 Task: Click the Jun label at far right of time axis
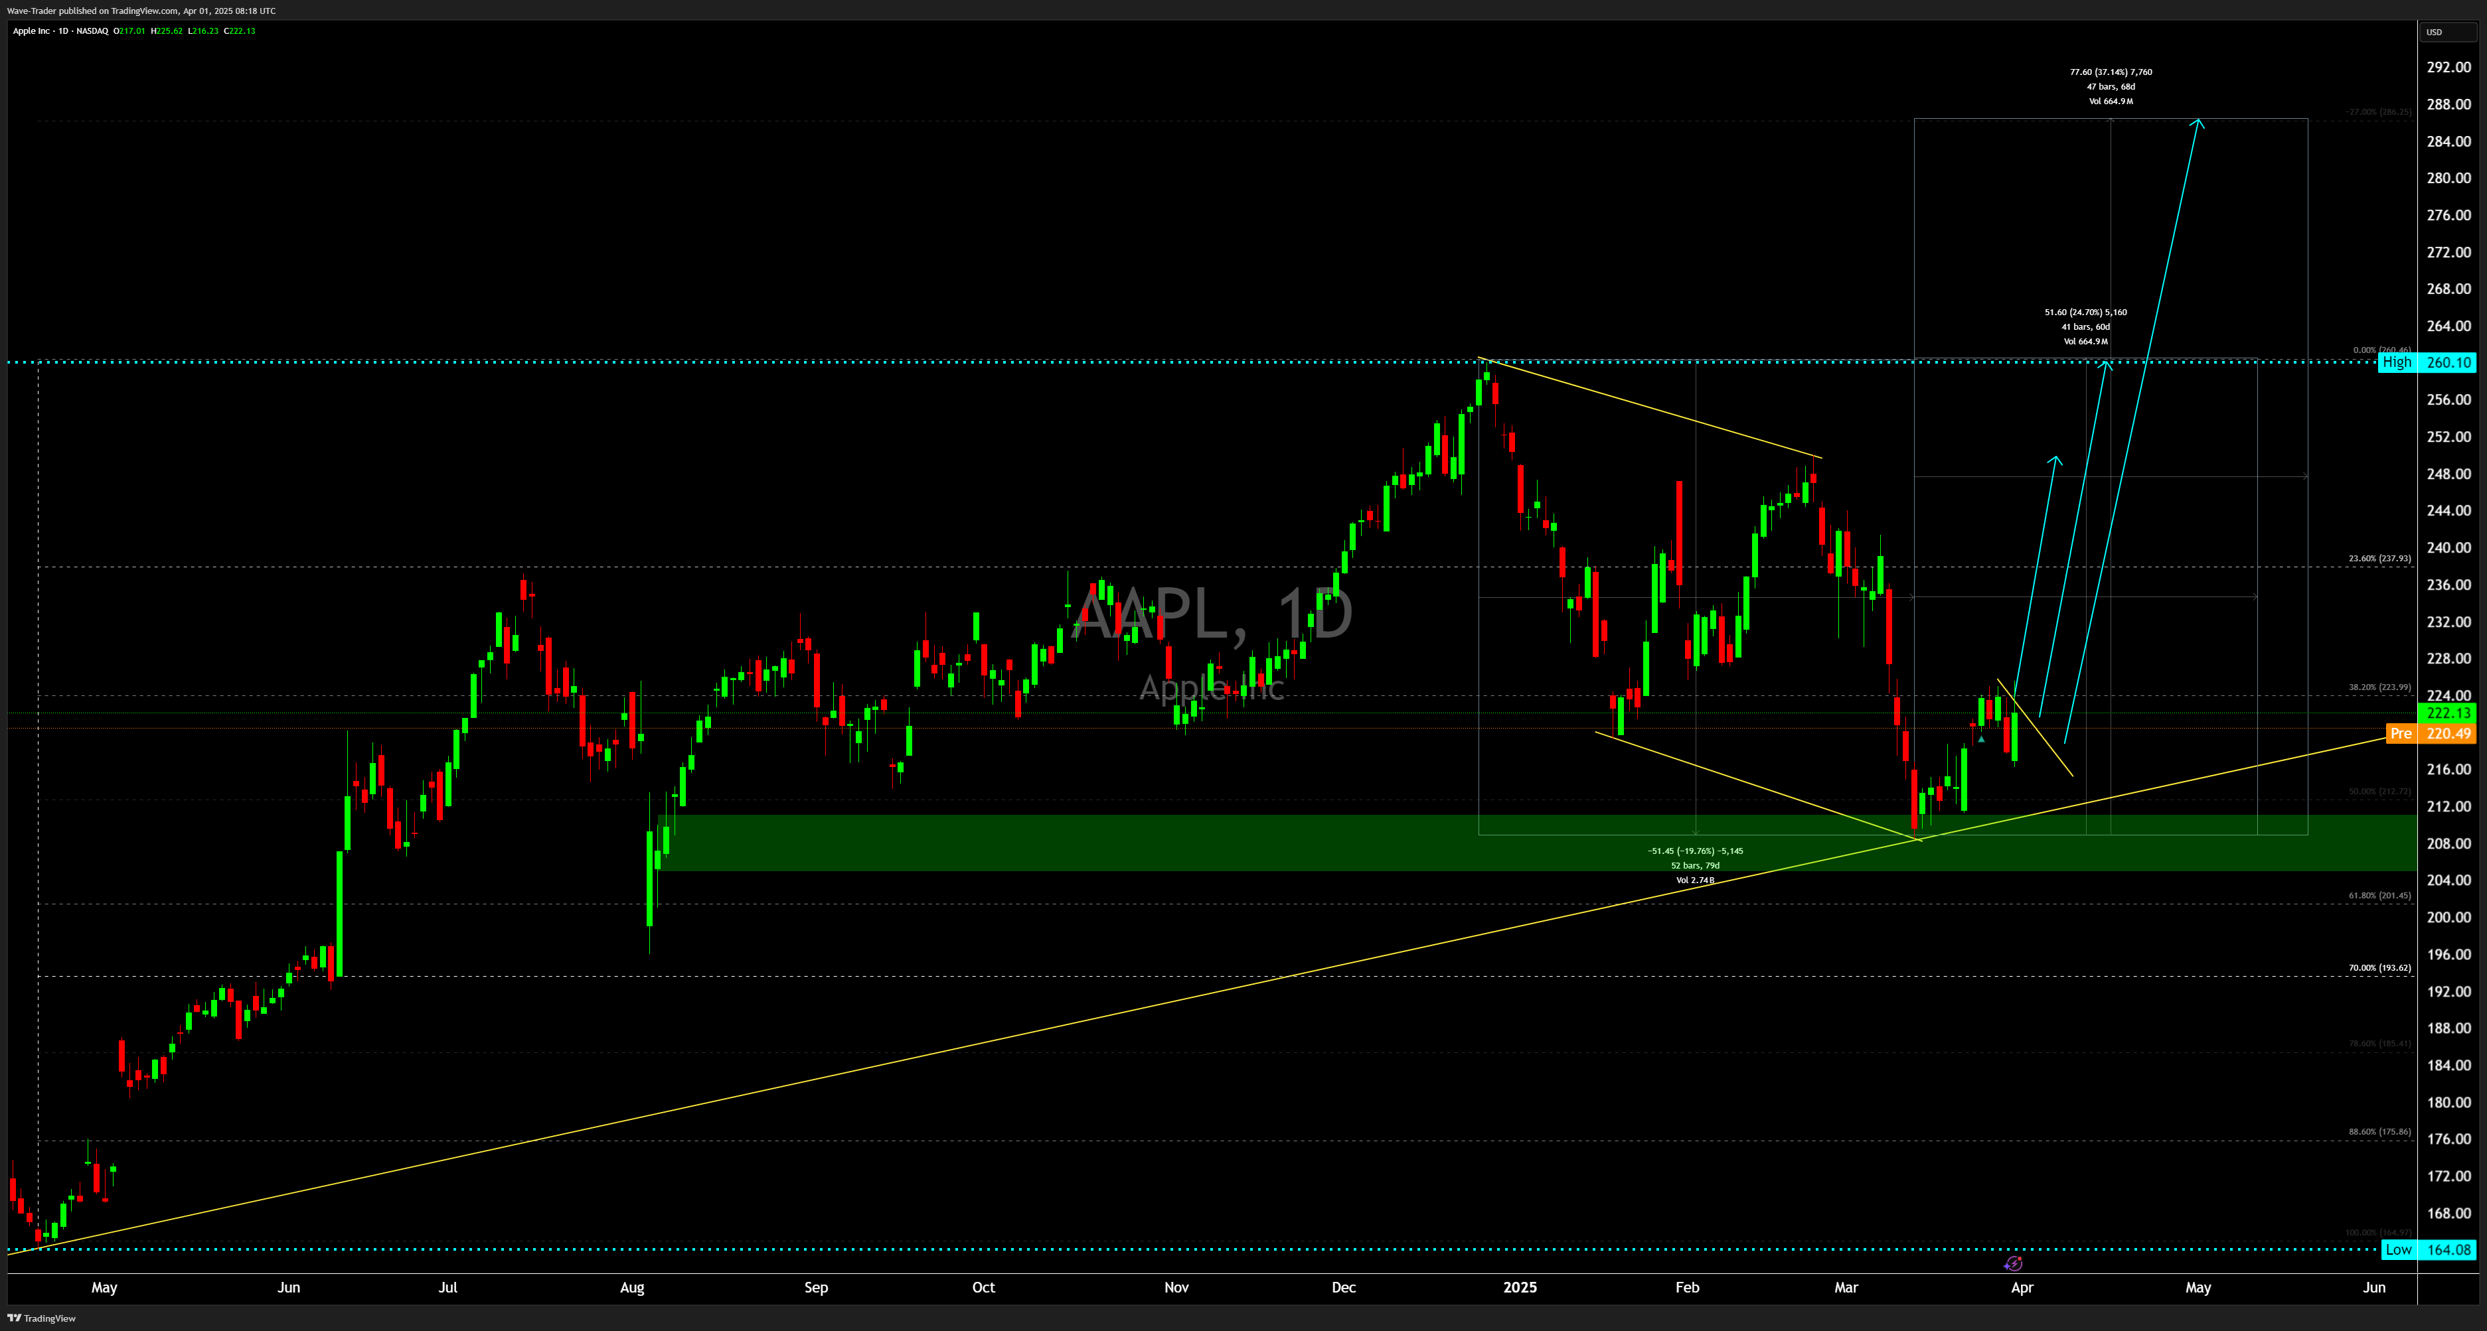coord(2374,1287)
